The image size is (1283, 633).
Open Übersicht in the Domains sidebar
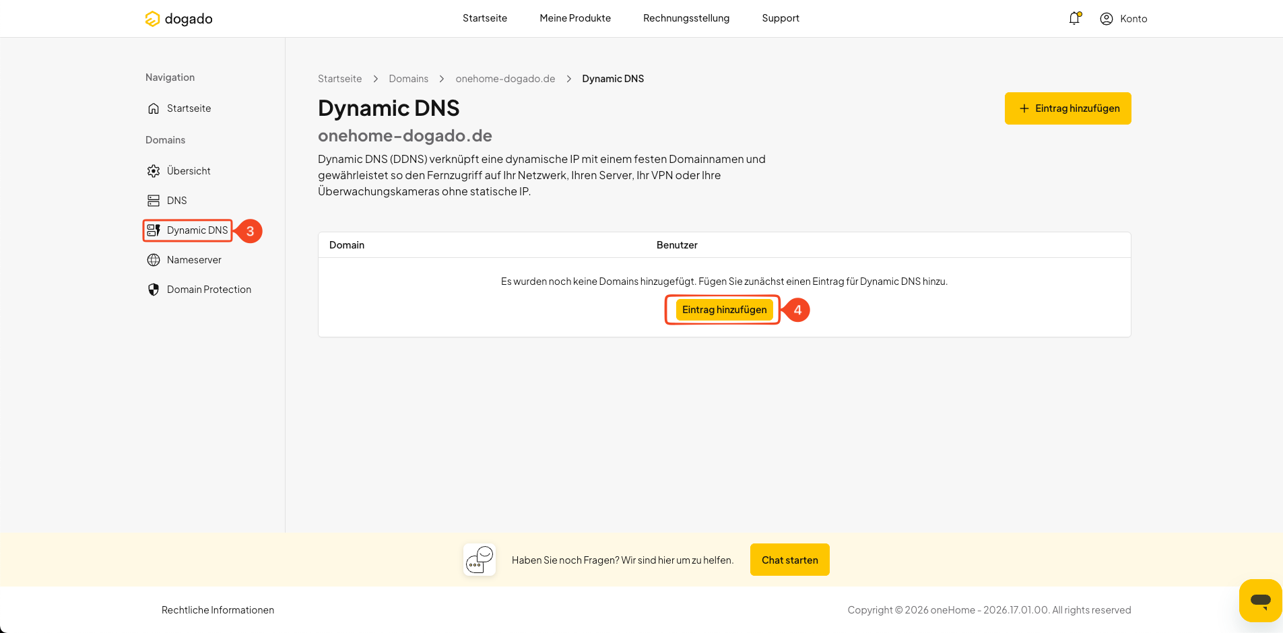(x=189, y=171)
